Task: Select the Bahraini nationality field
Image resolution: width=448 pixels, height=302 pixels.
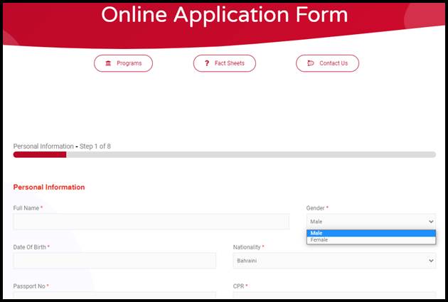Action: pyautogui.click(x=327, y=261)
